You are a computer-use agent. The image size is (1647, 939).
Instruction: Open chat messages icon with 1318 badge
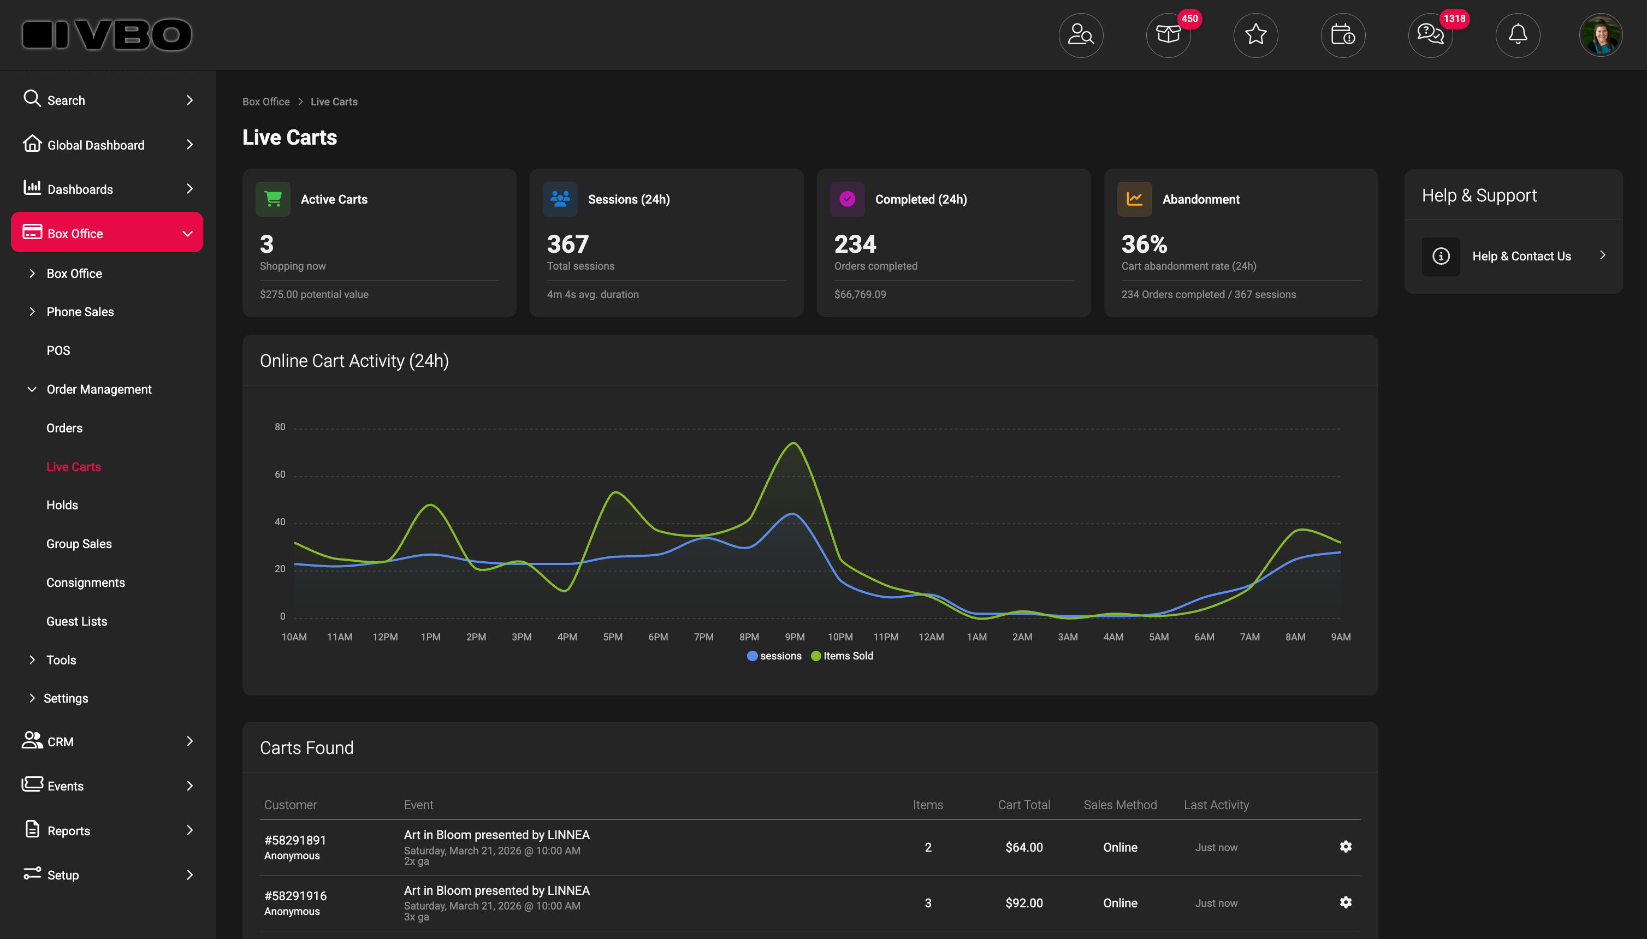1430,35
